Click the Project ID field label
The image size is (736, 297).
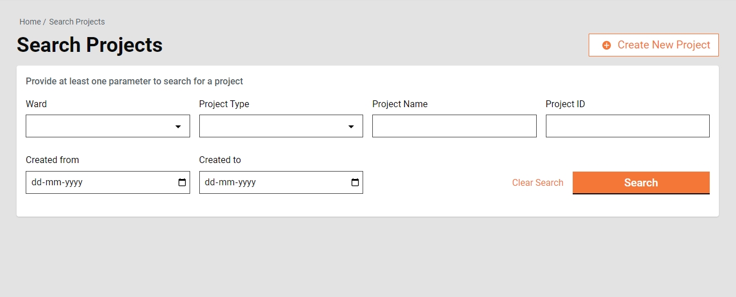565,104
